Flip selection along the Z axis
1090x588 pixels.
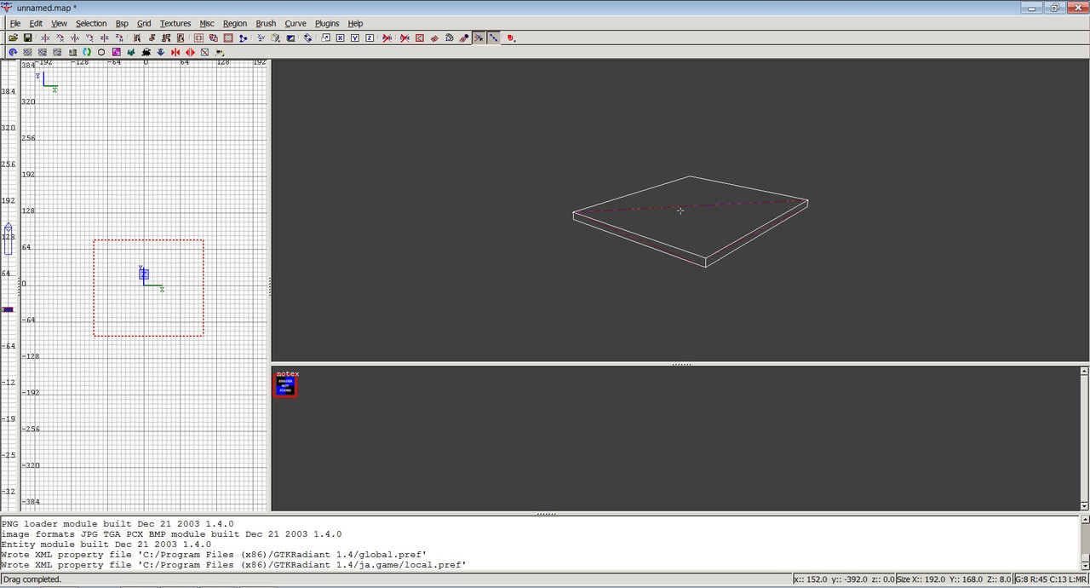pos(104,38)
